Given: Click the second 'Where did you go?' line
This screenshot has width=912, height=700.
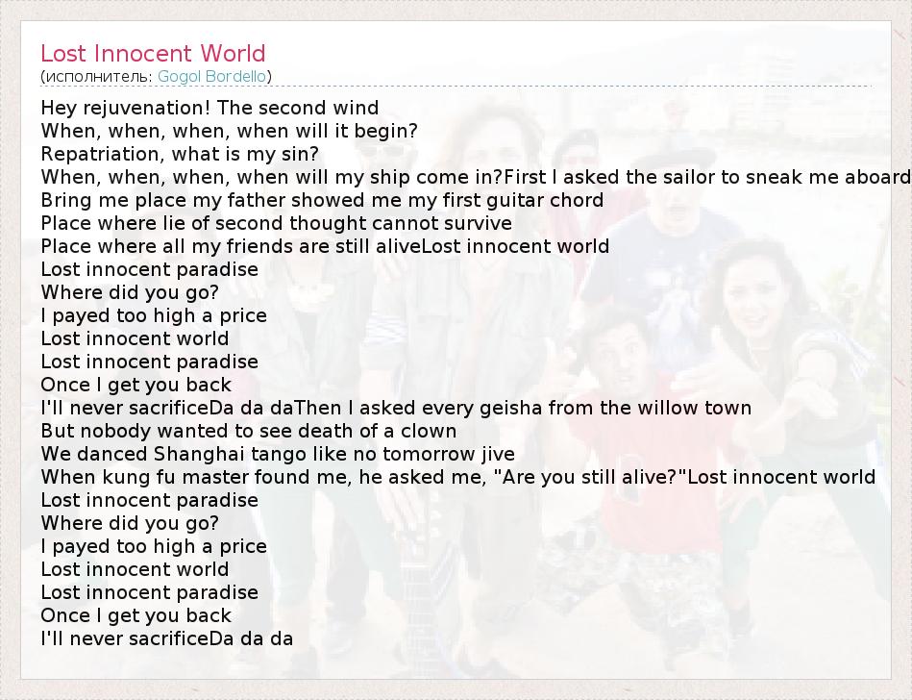Looking at the screenshot, I should (130, 523).
